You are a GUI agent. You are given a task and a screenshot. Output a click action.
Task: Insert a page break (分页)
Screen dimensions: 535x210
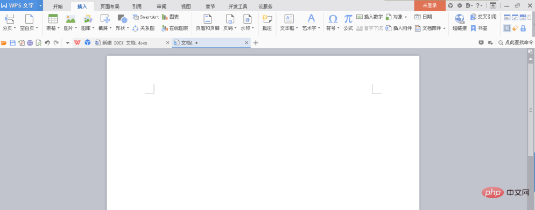coord(9,19)
